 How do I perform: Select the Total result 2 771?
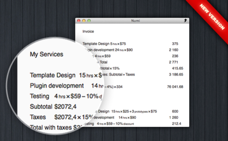point(173,62)
